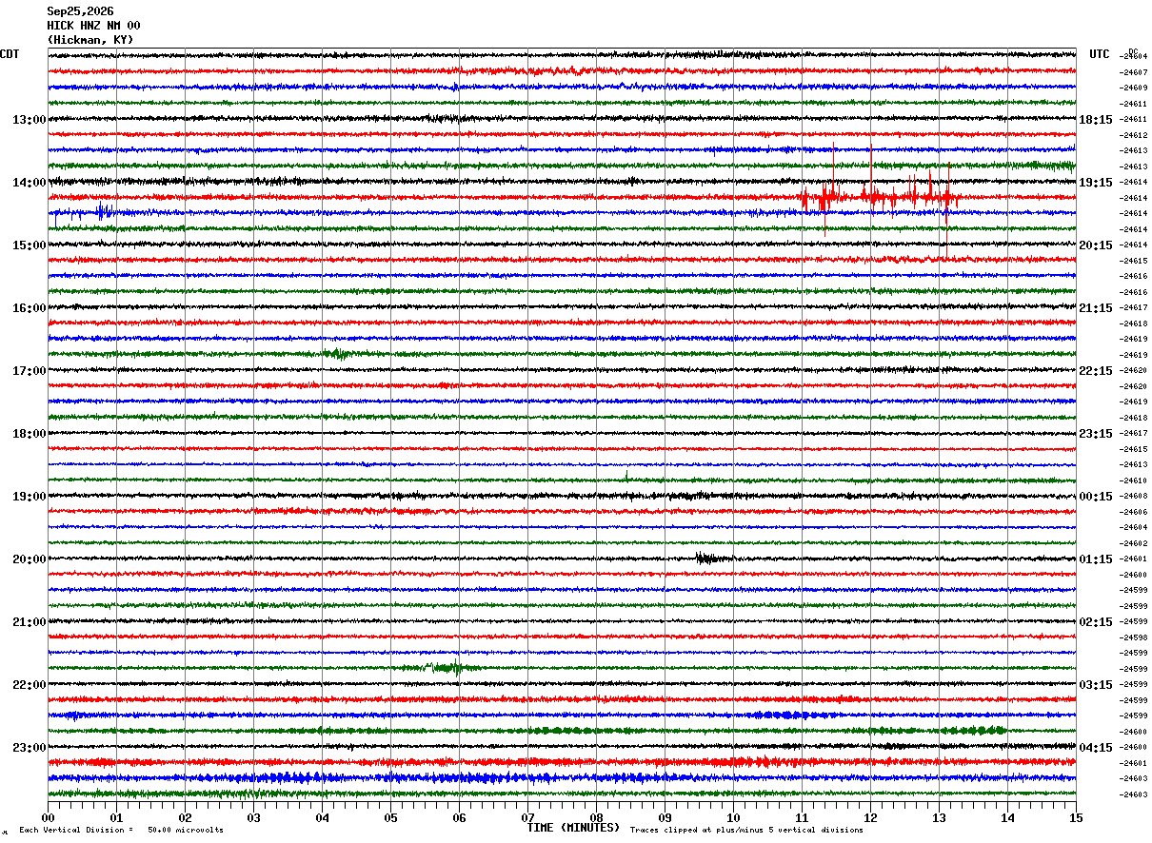Select the 04:15 UTC time label

1096,747
